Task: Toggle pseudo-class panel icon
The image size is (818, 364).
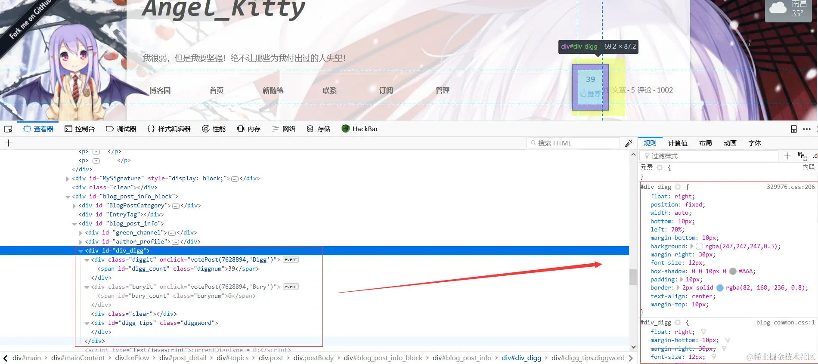Action: [802, 156]
